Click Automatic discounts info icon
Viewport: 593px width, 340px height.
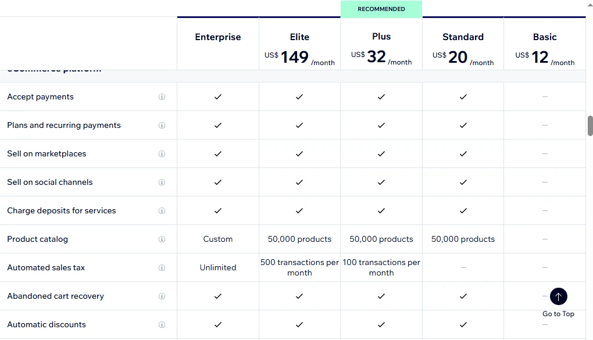[162, 324]
